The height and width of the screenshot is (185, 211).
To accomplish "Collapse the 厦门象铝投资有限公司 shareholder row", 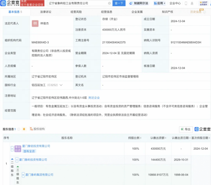I will coord(12,149).
